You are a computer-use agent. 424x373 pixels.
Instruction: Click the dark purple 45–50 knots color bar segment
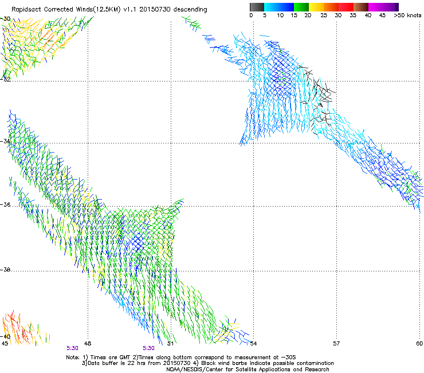(x=391, y=7)
